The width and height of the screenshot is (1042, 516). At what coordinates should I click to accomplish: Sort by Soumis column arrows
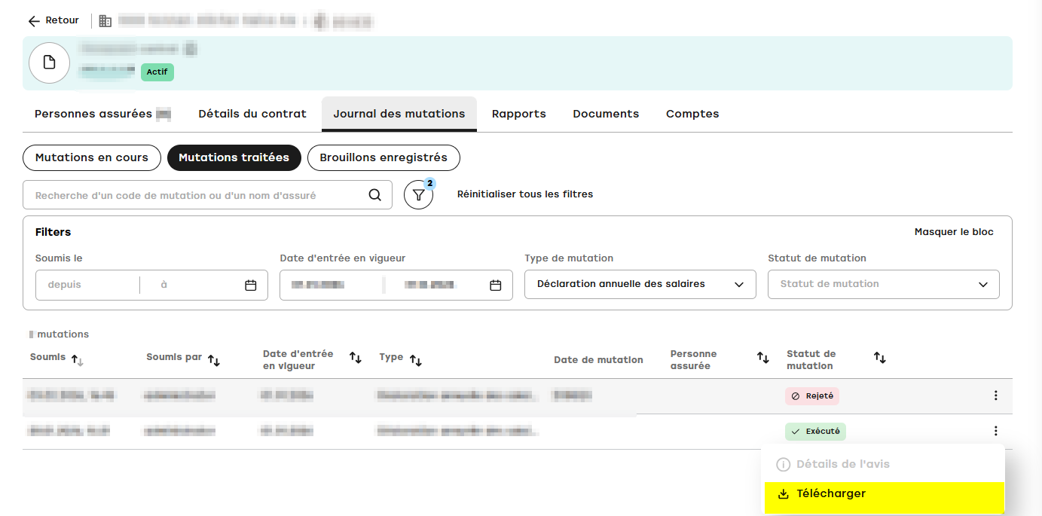point(77,361)
